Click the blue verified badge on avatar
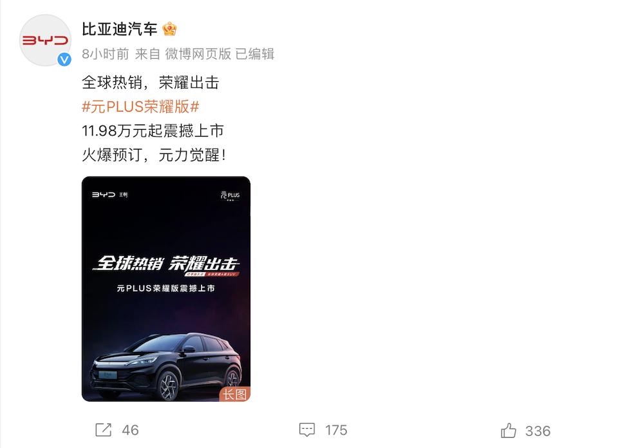Screen dimensions: 644x448 pos(64,59)
